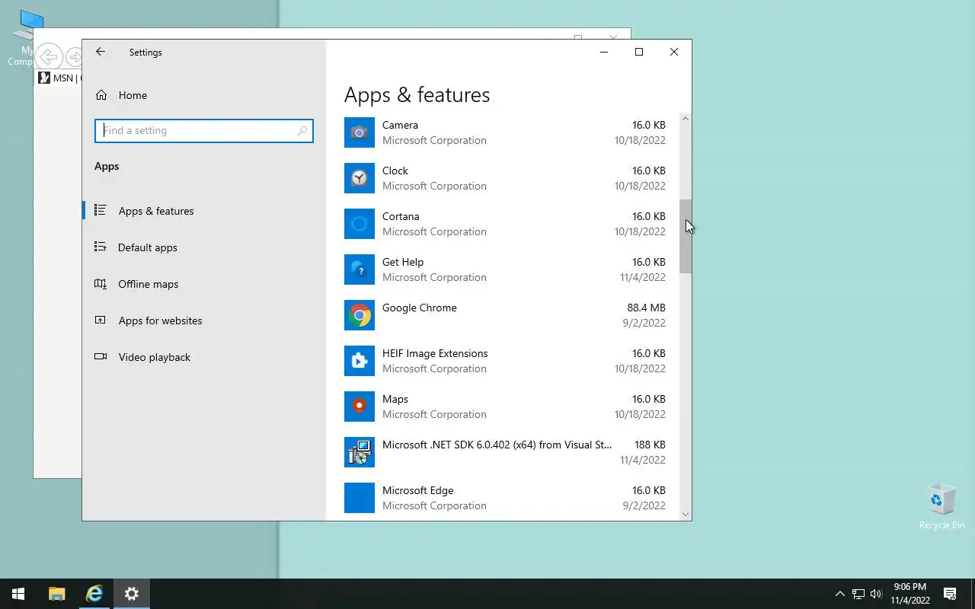Minimize the Settings window
Screen dimensions: 975x609
(604, 52)
